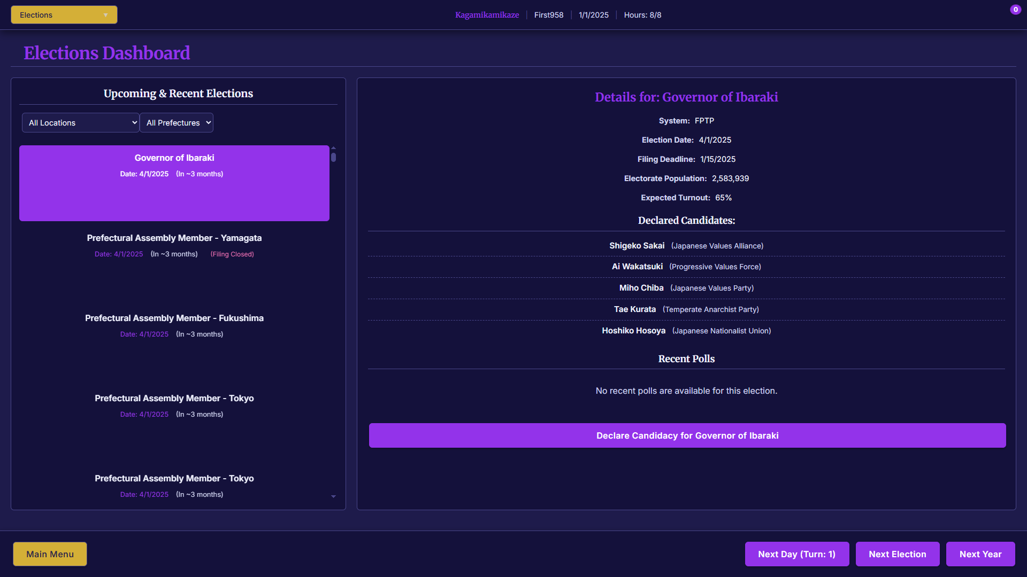Click scroll down arrow in elections list
The image size is (1027, 577).
(333, 496)
